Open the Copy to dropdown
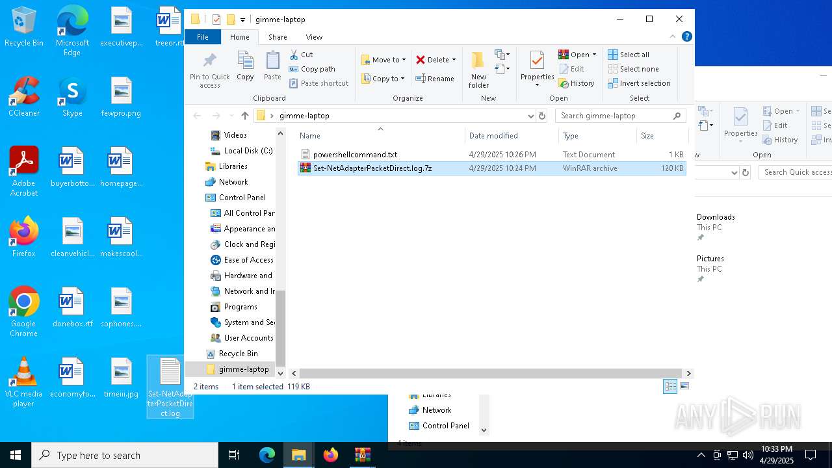 pyautogui.click(x=383, y=79)
